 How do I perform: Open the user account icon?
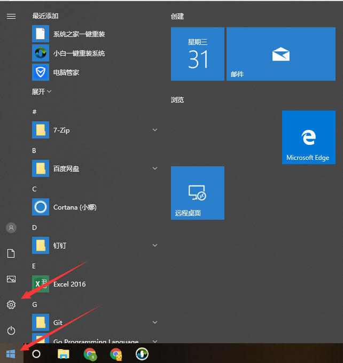11,228
